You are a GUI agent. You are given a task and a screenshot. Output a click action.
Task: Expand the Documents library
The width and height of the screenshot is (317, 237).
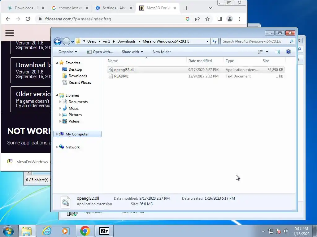[x=60, y=102]
